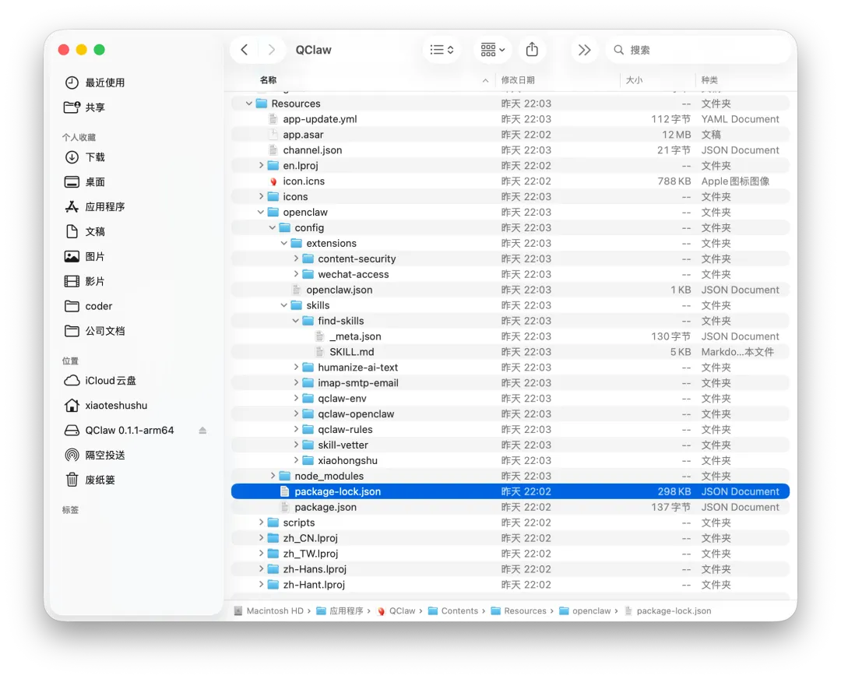The height and width of the screenshot is (679, 841).
Task: Show more toolbar items via double chevron
Action: point(584,50)
